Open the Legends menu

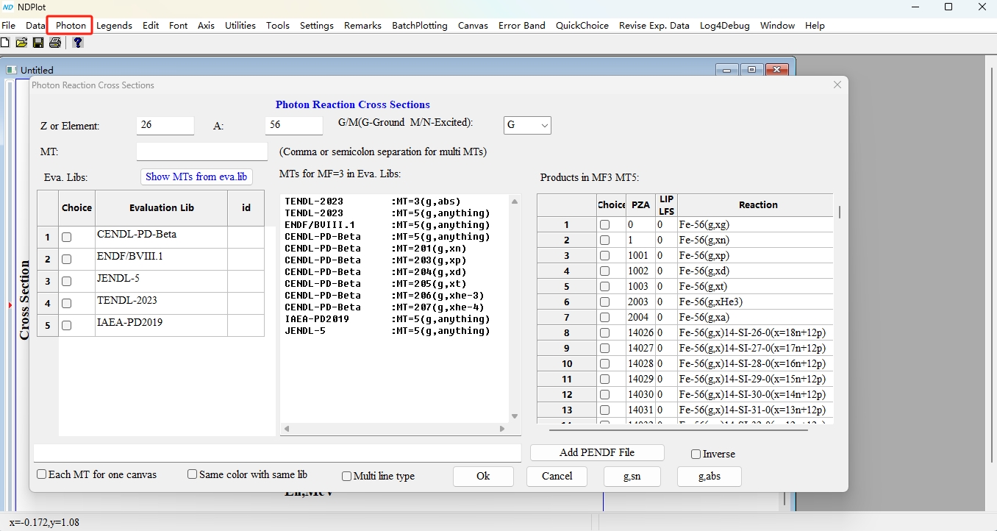114,25
